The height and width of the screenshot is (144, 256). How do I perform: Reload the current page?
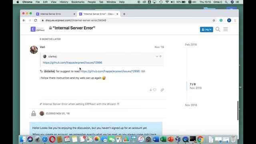click(x=36, y=20)
